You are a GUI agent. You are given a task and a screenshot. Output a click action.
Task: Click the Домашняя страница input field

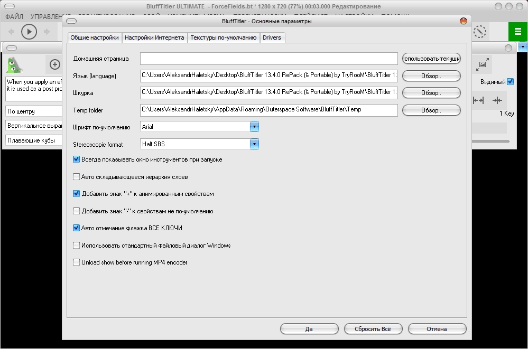pyautogui.click(x=268, y=59)
